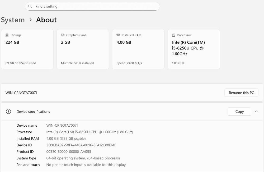
Task: Click the Graphics Card icon
Action: point(63,35)
